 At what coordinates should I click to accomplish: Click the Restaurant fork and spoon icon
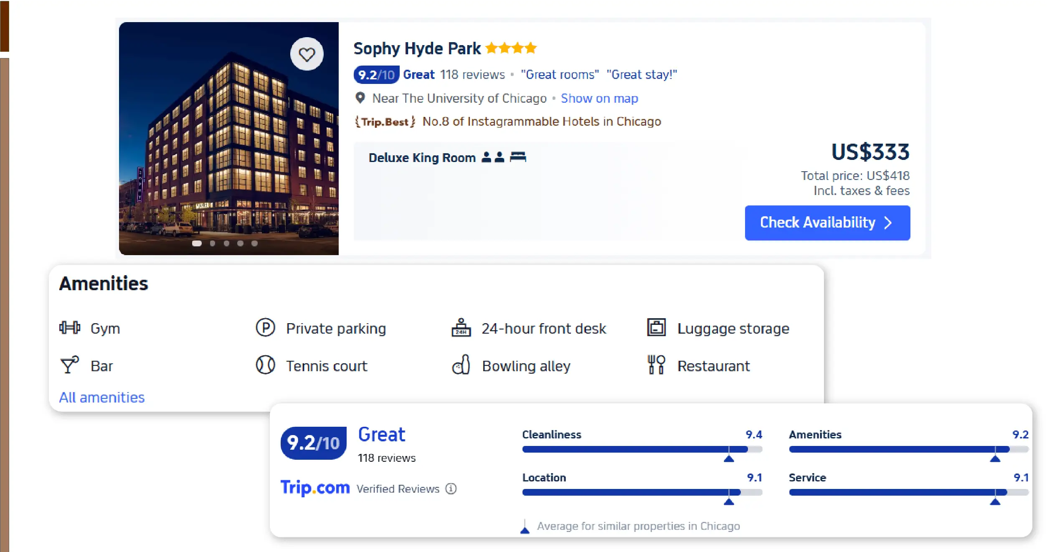point(656,365)
